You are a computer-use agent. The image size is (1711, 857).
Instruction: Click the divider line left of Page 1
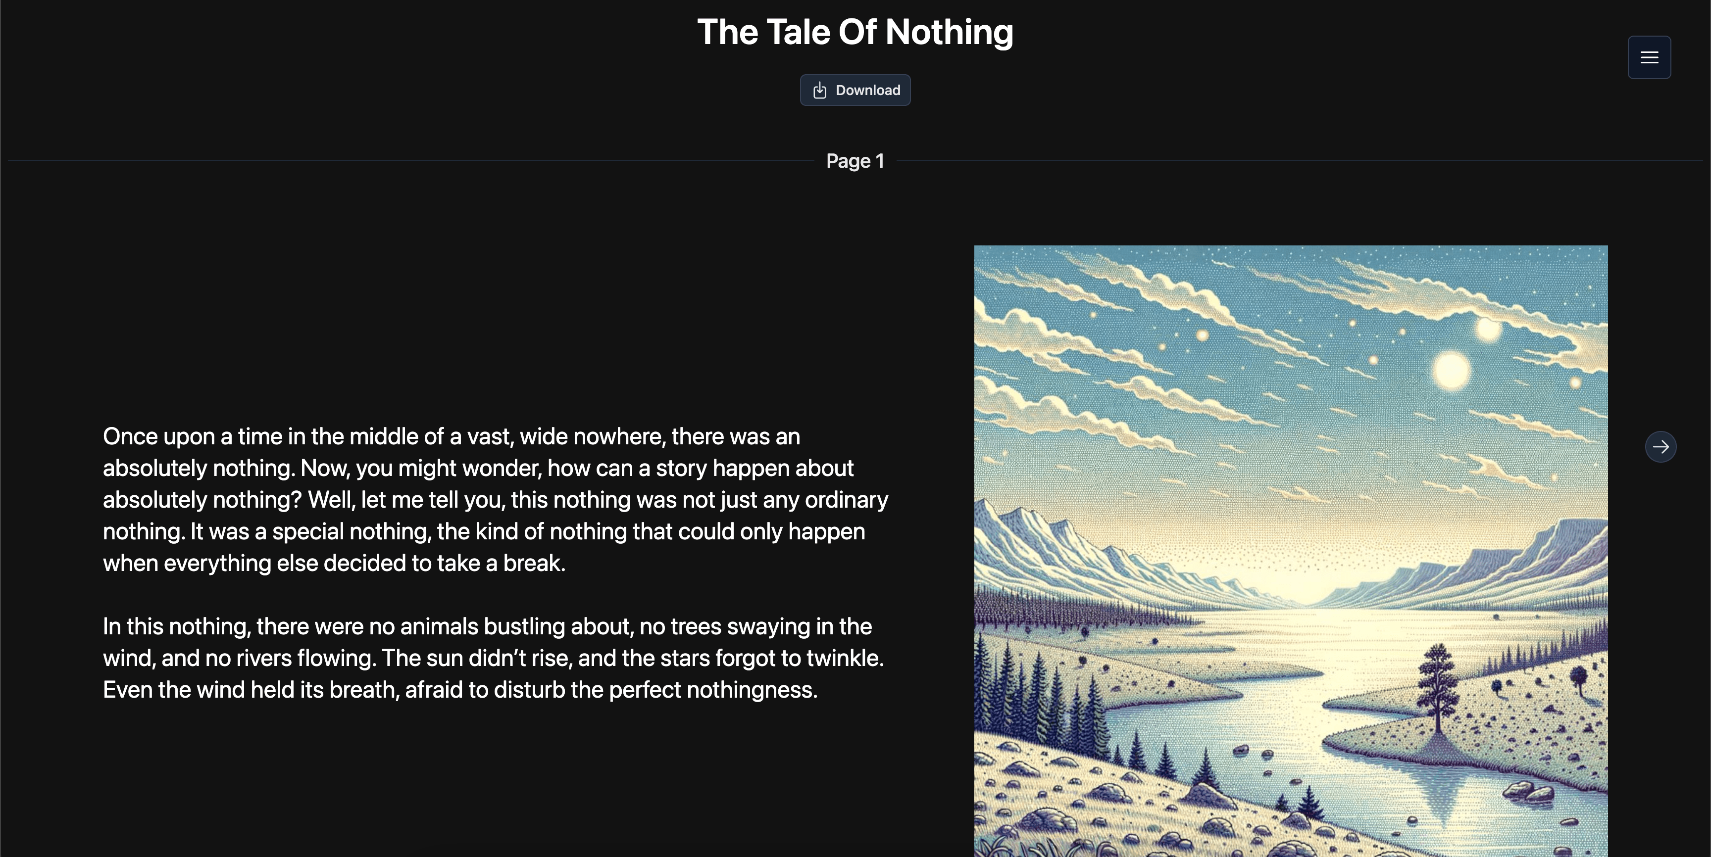coord(411,161)
